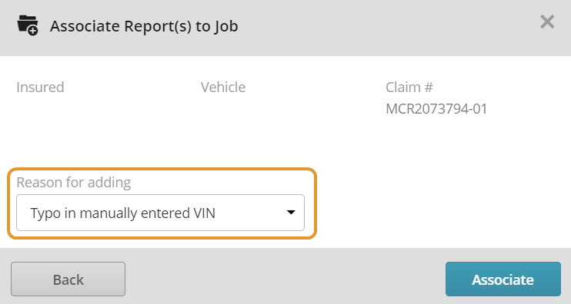Select the 'Typo in manually entered VIN' text
The image size is (571, 304).
(x=122, y=213)
